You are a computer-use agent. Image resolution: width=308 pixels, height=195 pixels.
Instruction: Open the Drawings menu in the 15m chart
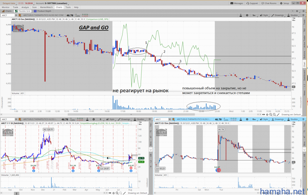tap(278, 119)
